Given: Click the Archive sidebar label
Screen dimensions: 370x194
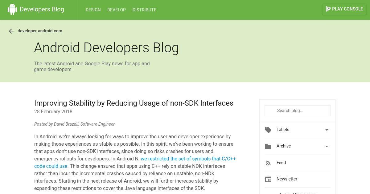Looking at the screenshot, I should tap(284, 146).
